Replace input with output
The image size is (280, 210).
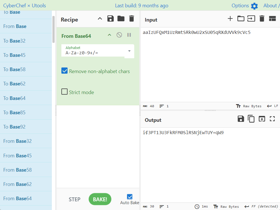click(x=262, y=119)
